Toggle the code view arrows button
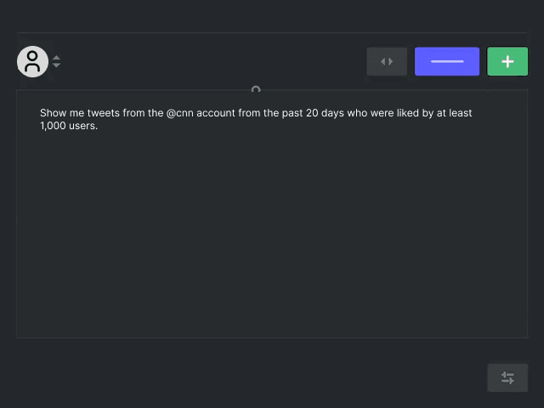Screen dimensions: 544x408 click(x=387, y=61)
